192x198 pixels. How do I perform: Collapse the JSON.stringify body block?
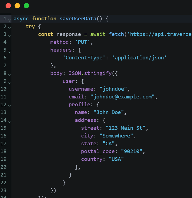pyautogui.click(x=9, y=75)
